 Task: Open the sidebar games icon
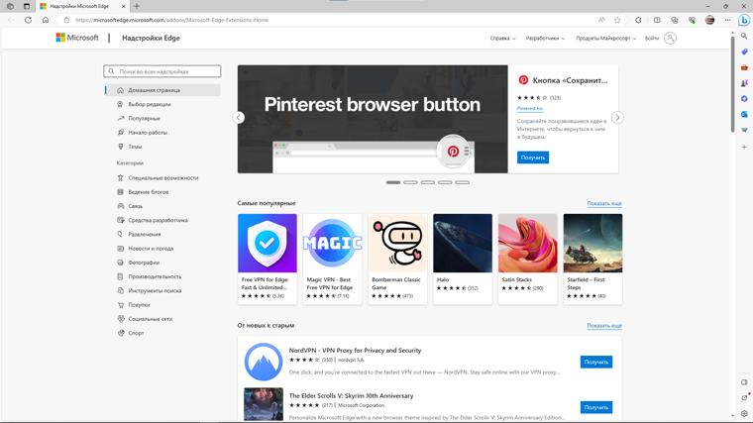[x=744, y=83]
